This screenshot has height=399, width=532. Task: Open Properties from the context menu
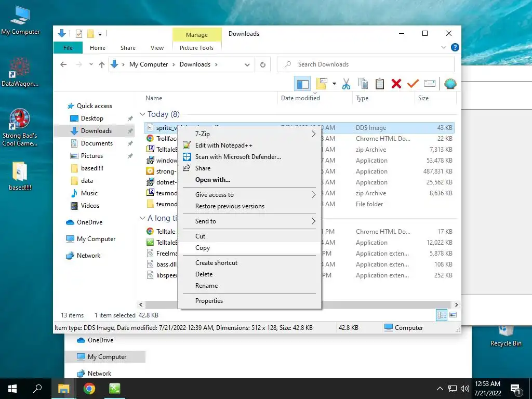pos(250,301)
